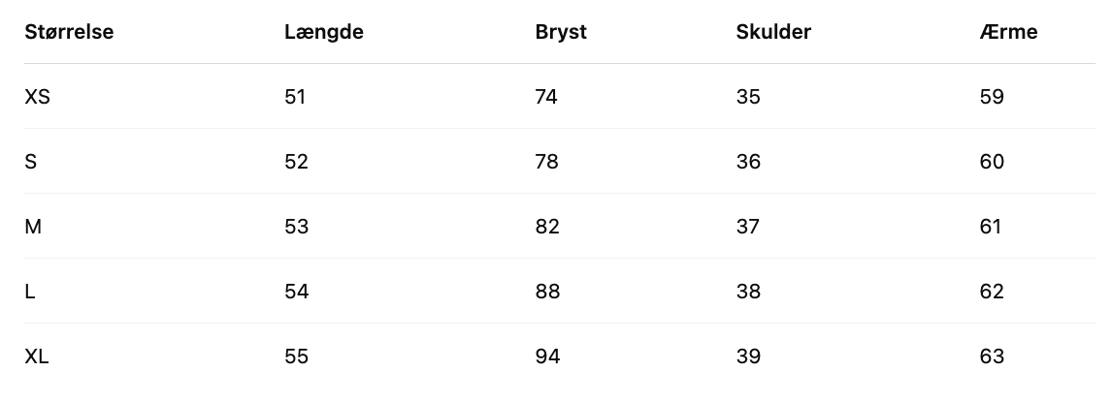
Task: Click the Længde column header
Action: coord(324,32)
